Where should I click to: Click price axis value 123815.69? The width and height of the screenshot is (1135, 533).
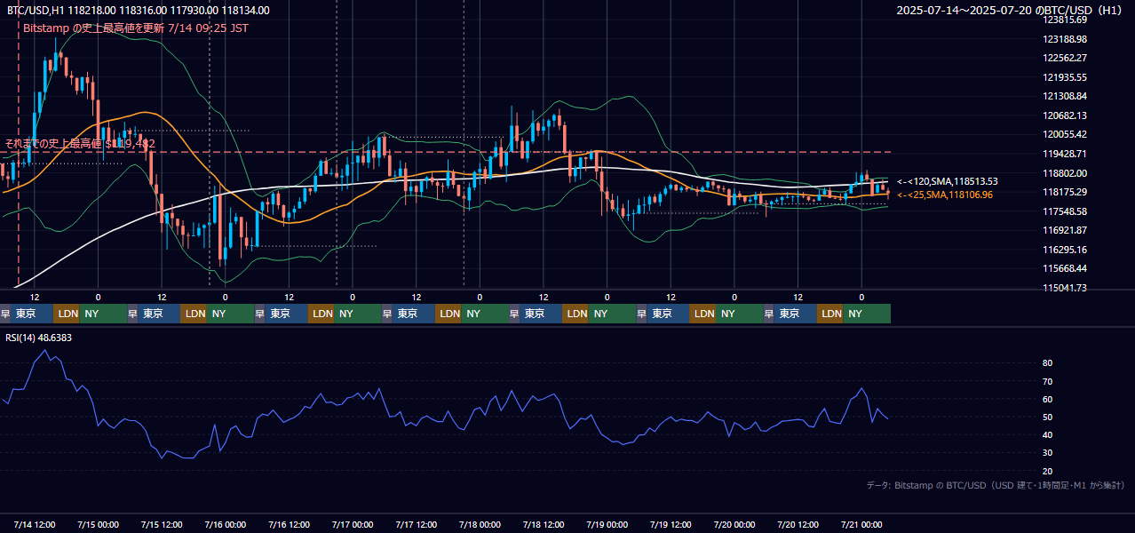pyautogui.click(x=1065, y=20)
